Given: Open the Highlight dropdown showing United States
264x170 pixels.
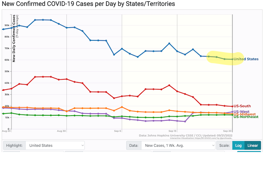Looking at the screenshot, I should click(55, 145).
